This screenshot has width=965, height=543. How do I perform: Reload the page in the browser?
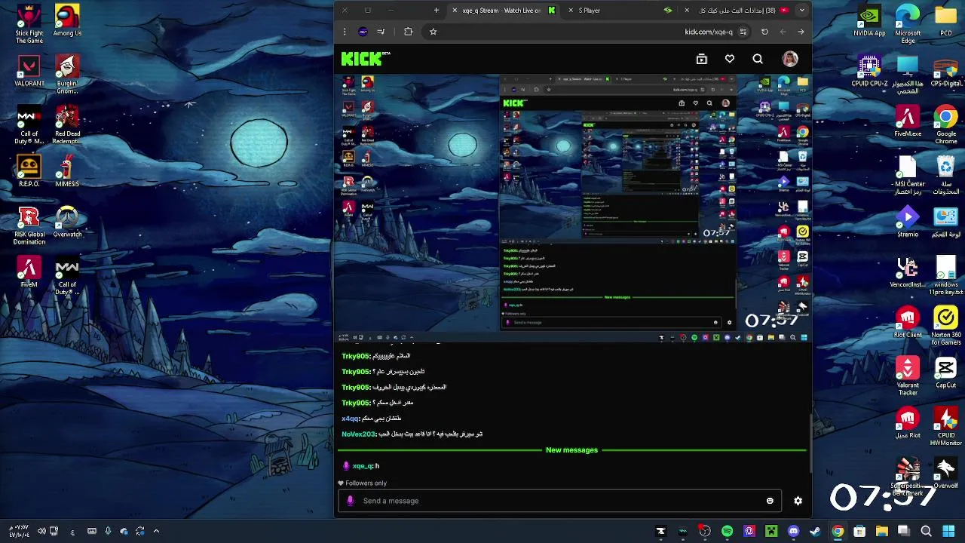click(x=764, y=32)
